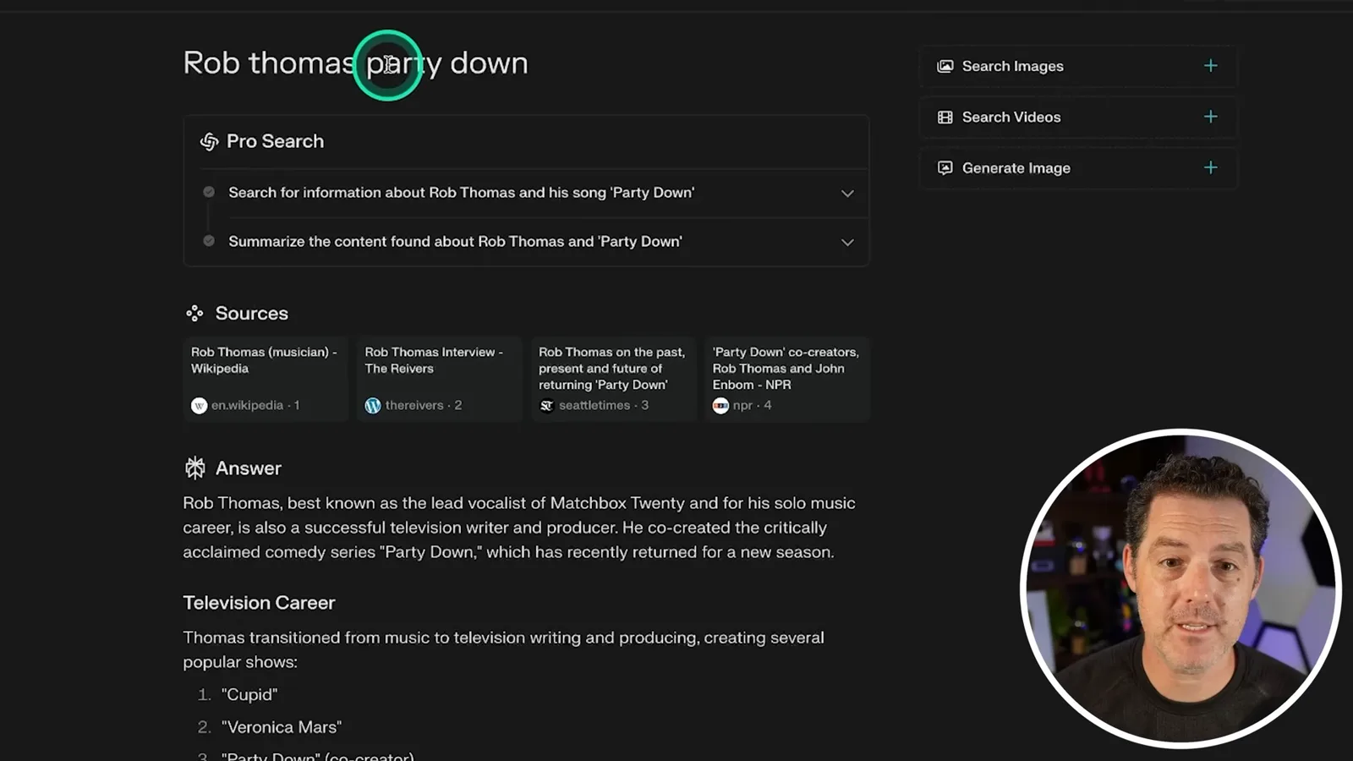This screenshot has width=1353, height=761.
Task: Click the plus icon beside Generate Image
Action: [1211, 167]
